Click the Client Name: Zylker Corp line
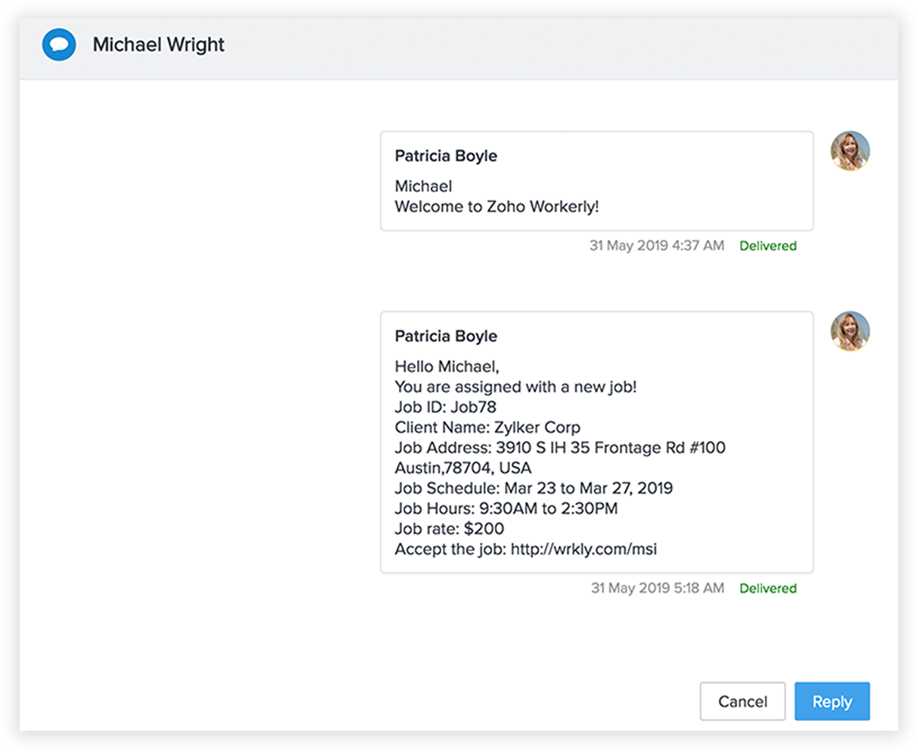The height and width of the screenshot is (752, 918). (x=487, y=427)
